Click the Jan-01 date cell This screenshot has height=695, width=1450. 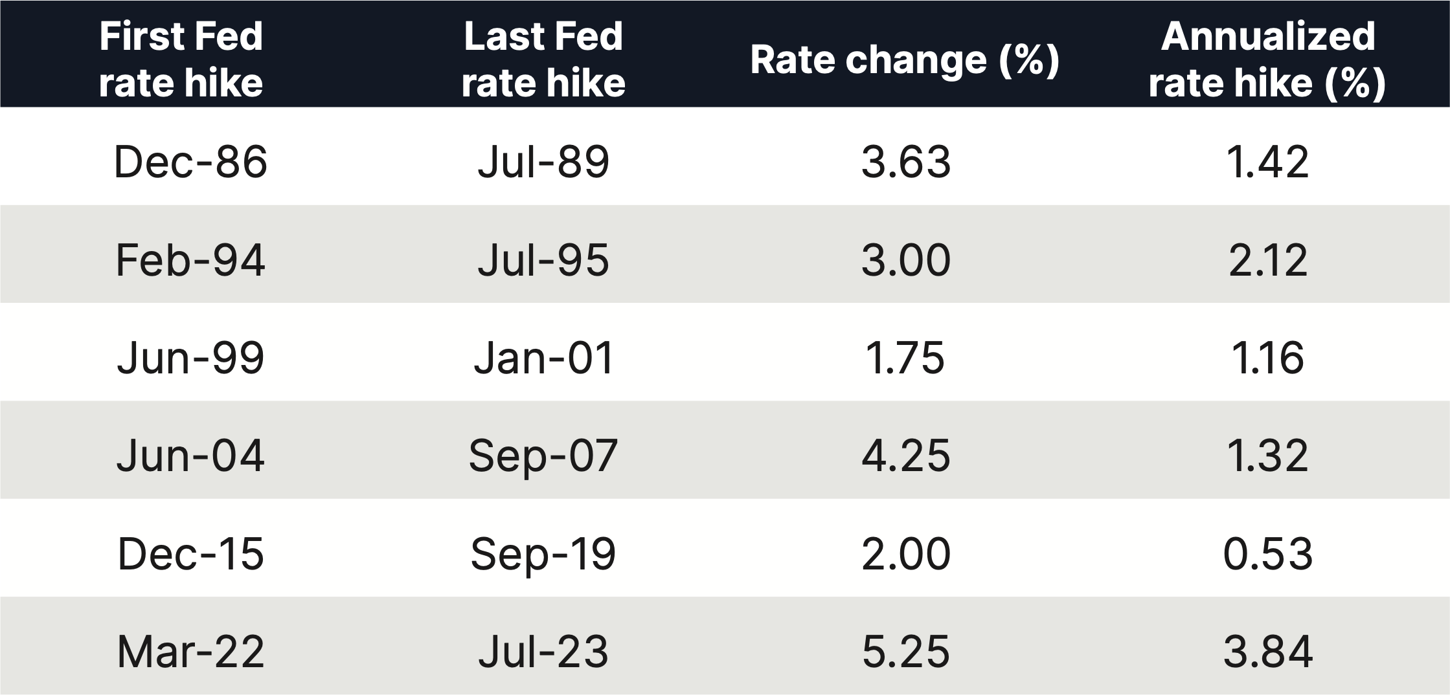[543, 358]
